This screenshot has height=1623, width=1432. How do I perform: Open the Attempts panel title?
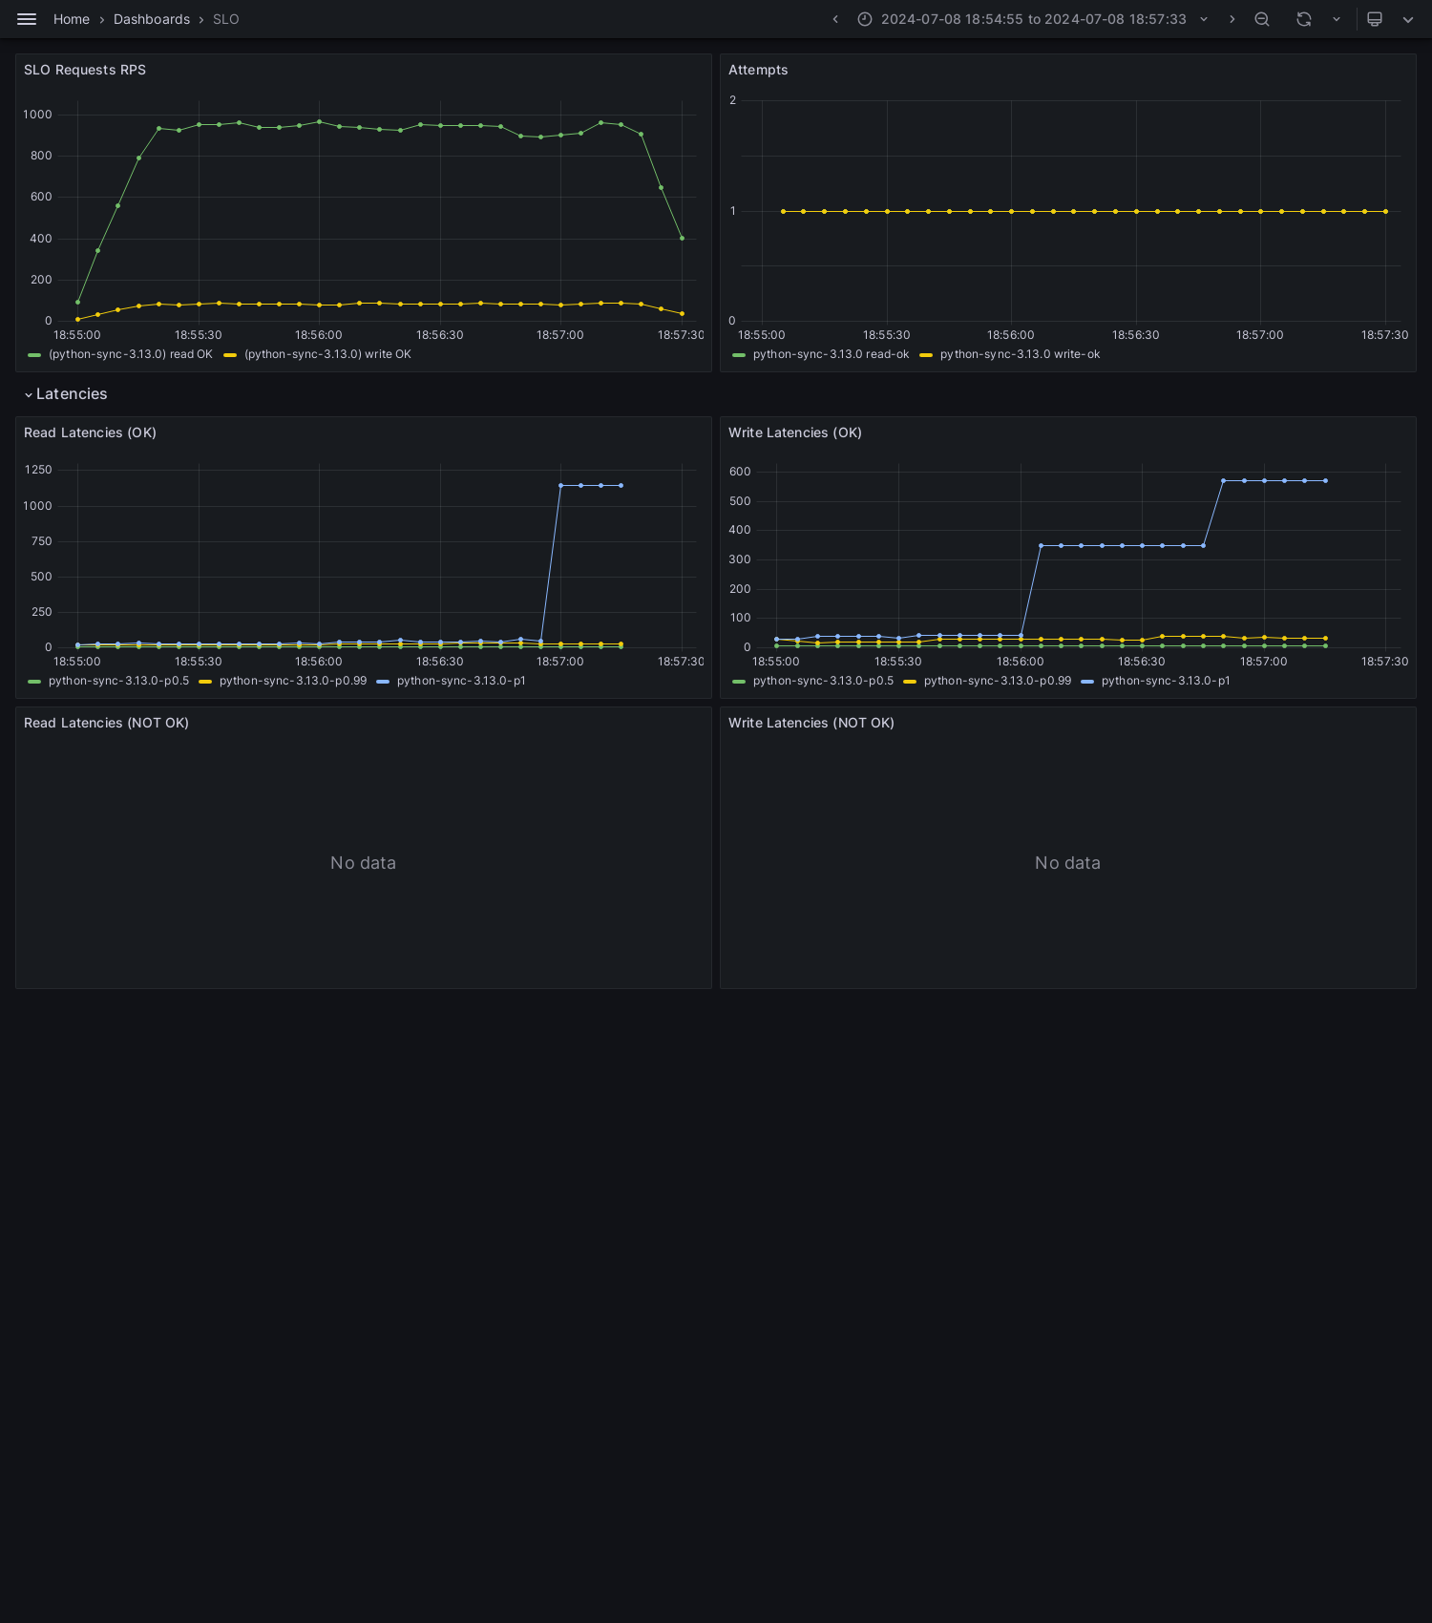(758, 70)
